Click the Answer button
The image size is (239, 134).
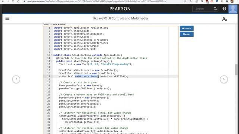187,28
